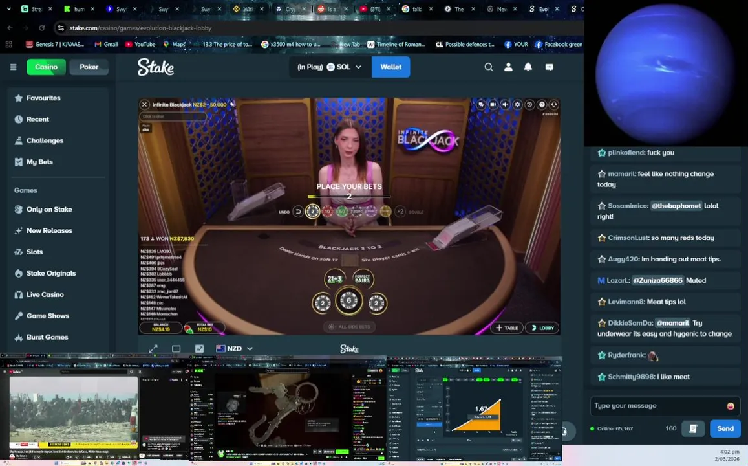This screenshot has width=748, height=466.
Task: Open the Maps bookmark
Action: [174, 45]
